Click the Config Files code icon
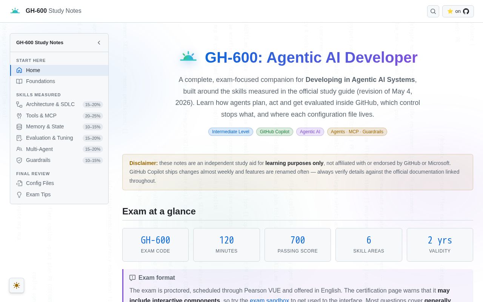The height and width of the screenshot is (302, 483). (19, 183)
